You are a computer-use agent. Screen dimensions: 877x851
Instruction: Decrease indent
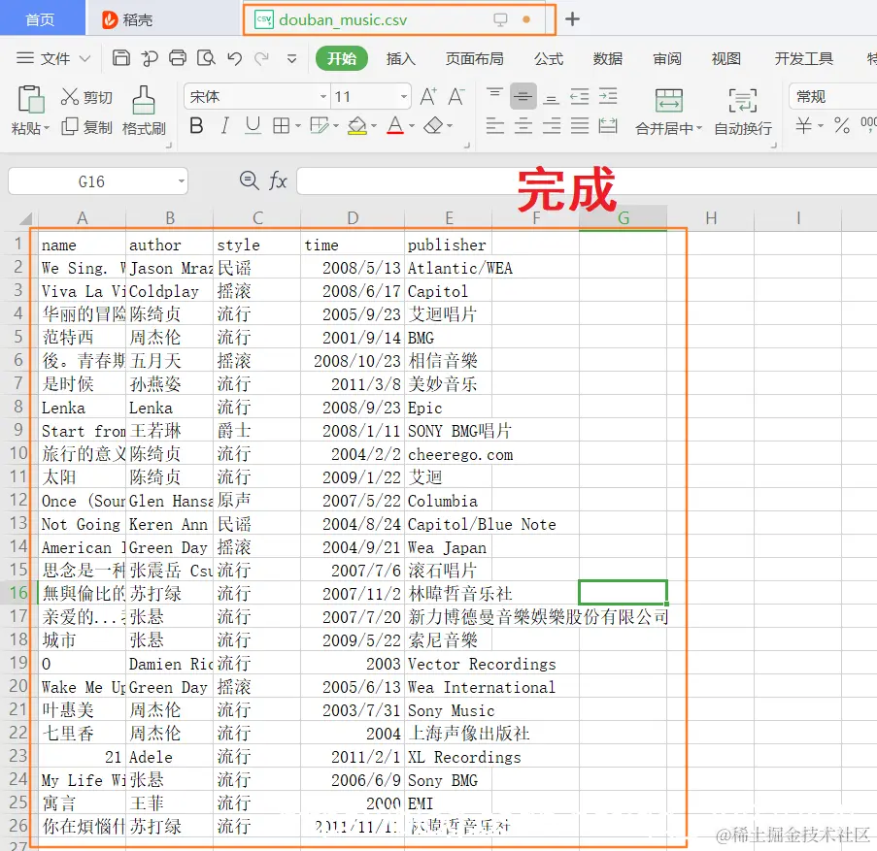pyautogui.click(x=580, y=97)
